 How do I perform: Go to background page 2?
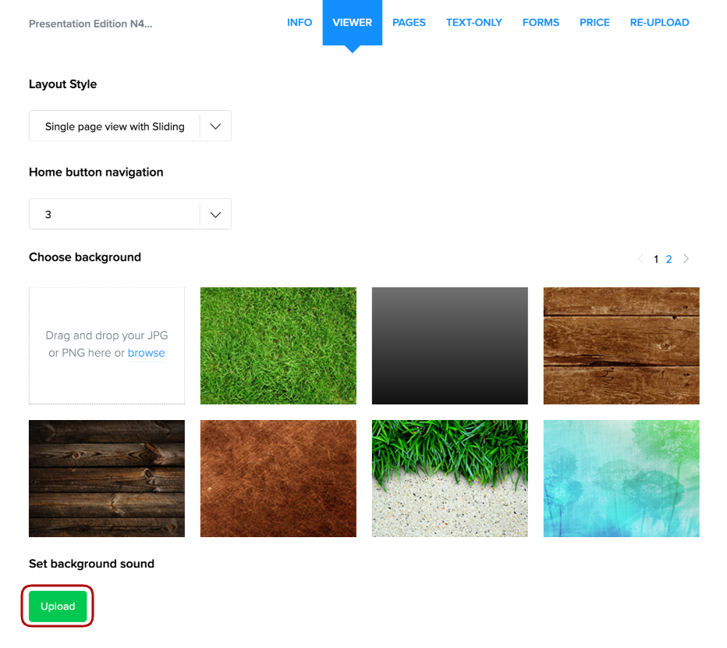tap(668, 259)
